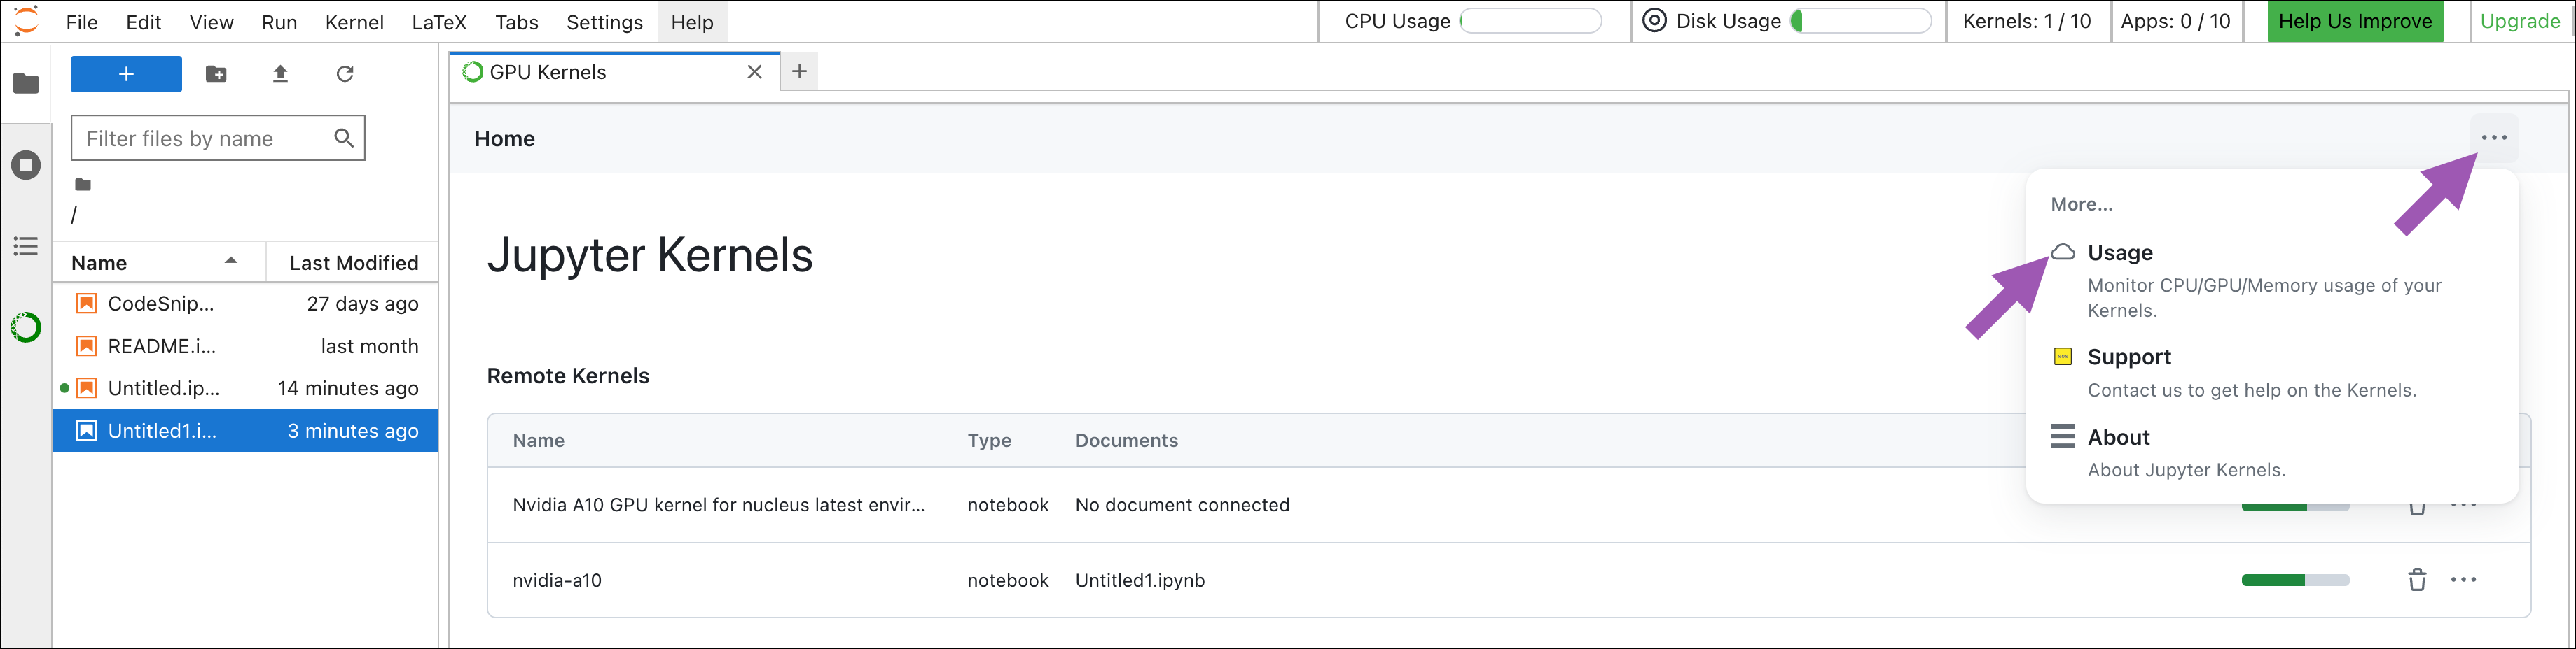Select the CodeSnip... file row
This screenshot has height=649, width=2576.
(x=245, y=304)
